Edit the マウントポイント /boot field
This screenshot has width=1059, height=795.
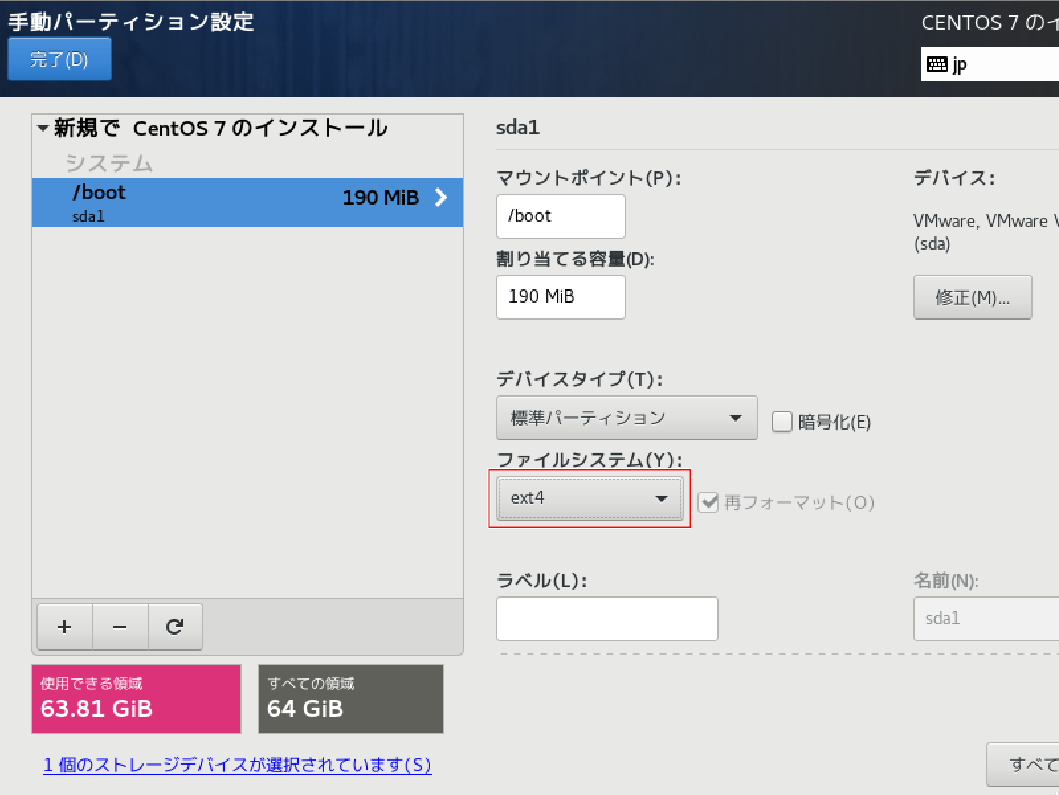(x=560, y=216)
